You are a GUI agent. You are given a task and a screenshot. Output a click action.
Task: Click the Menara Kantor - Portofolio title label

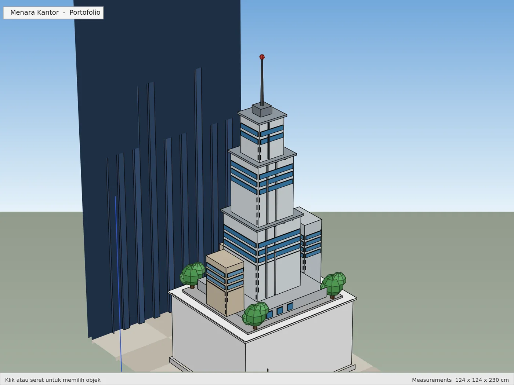click(53, 12)
